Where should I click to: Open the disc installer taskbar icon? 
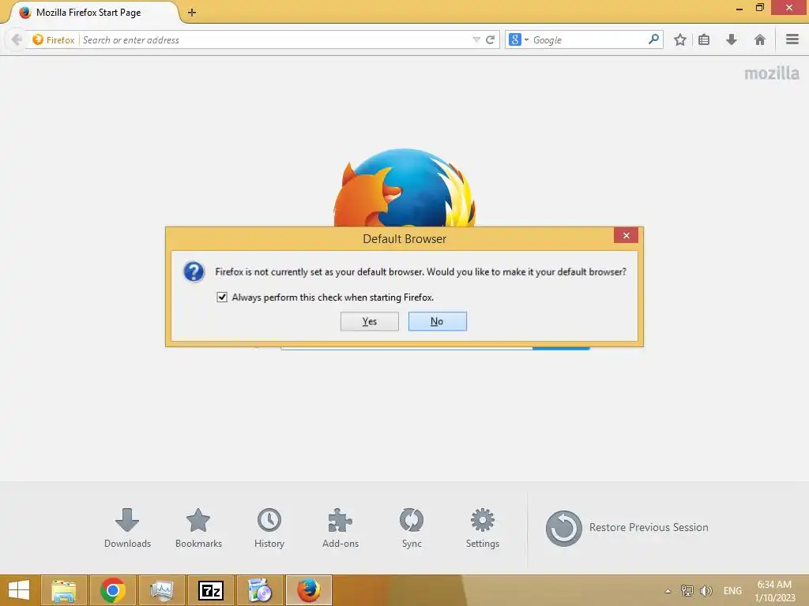[259, 590]
